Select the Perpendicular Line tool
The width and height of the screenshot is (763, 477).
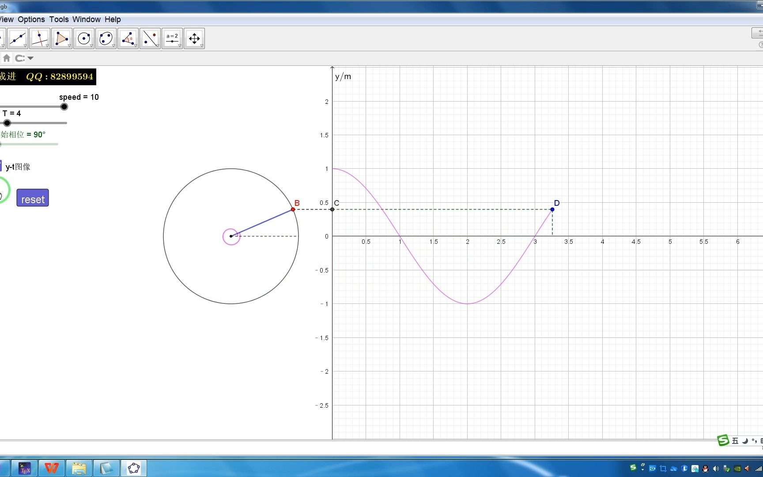pos(40,38)
